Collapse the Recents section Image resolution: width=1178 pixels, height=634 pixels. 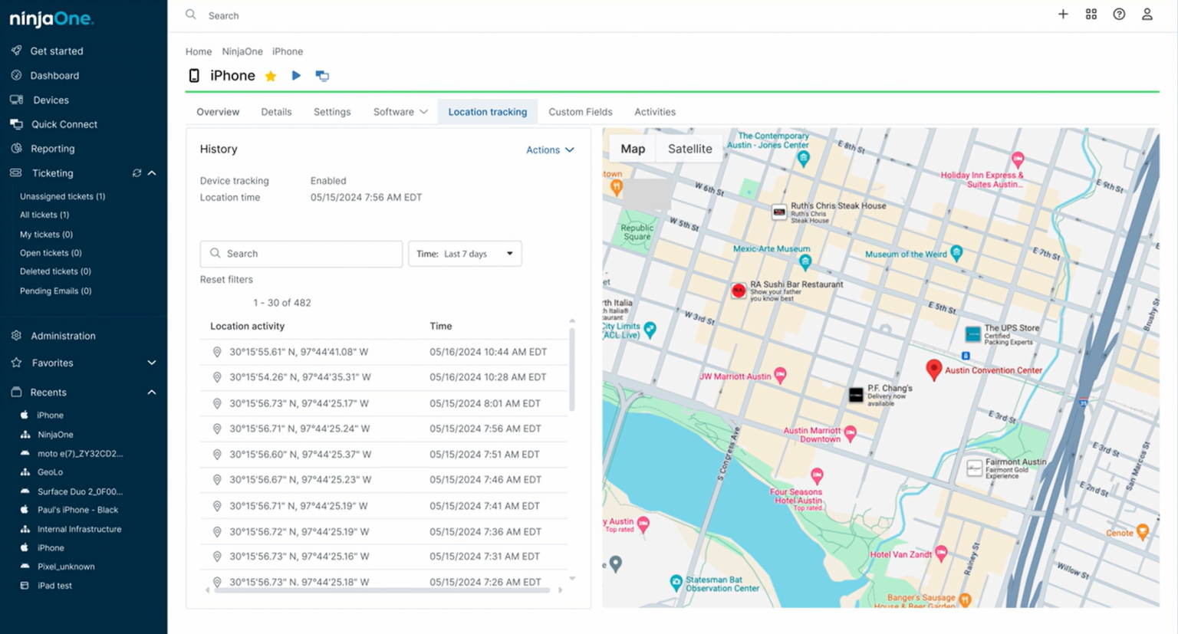[151, 393]
